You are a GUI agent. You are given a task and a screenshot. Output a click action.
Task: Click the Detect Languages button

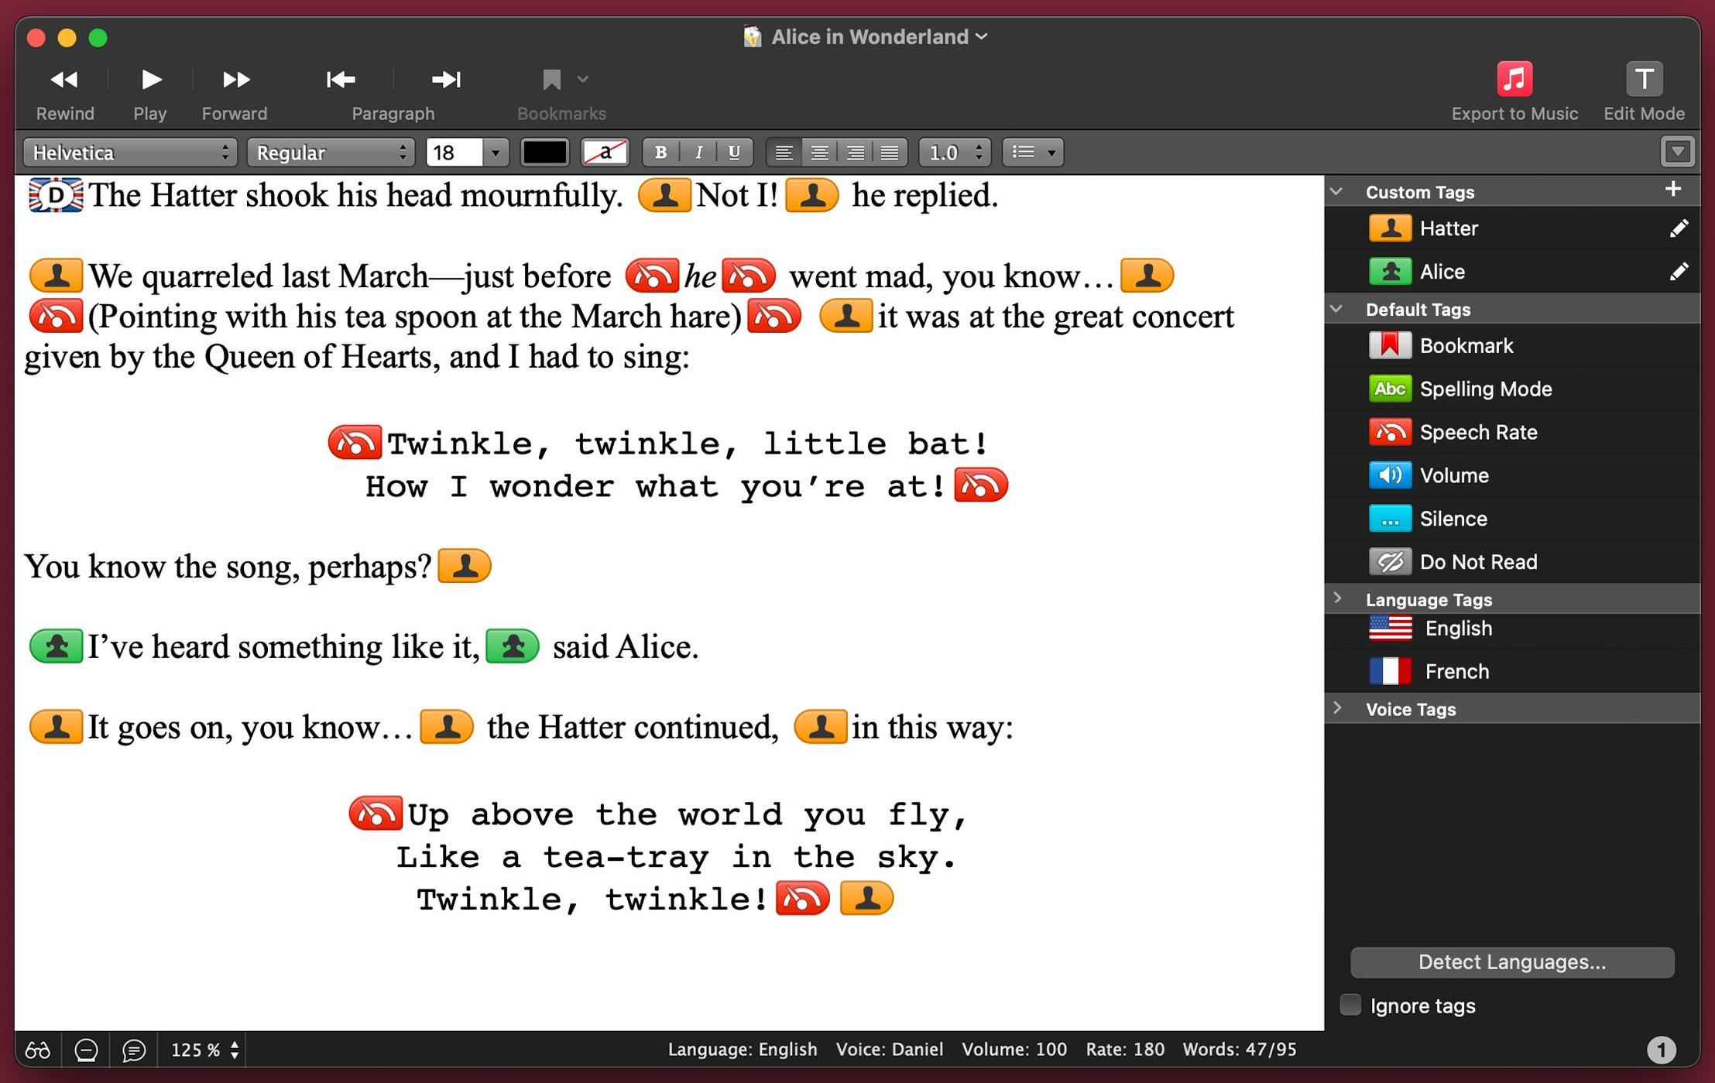1511,962
